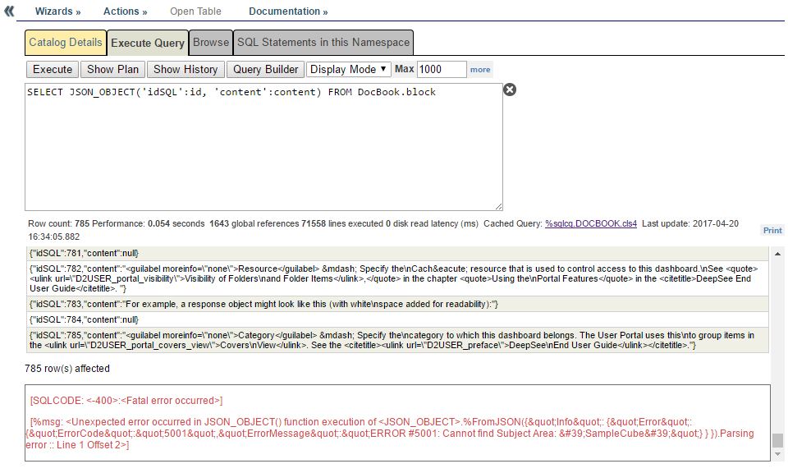788x473 pixels.
Task: Show more query options via the more link
Action: tap(480, 70)
